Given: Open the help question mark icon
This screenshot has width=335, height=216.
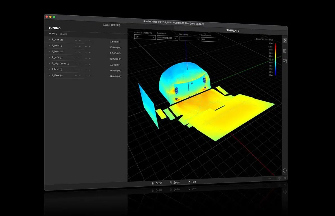Looking at the screenshot, I should 285,170.
